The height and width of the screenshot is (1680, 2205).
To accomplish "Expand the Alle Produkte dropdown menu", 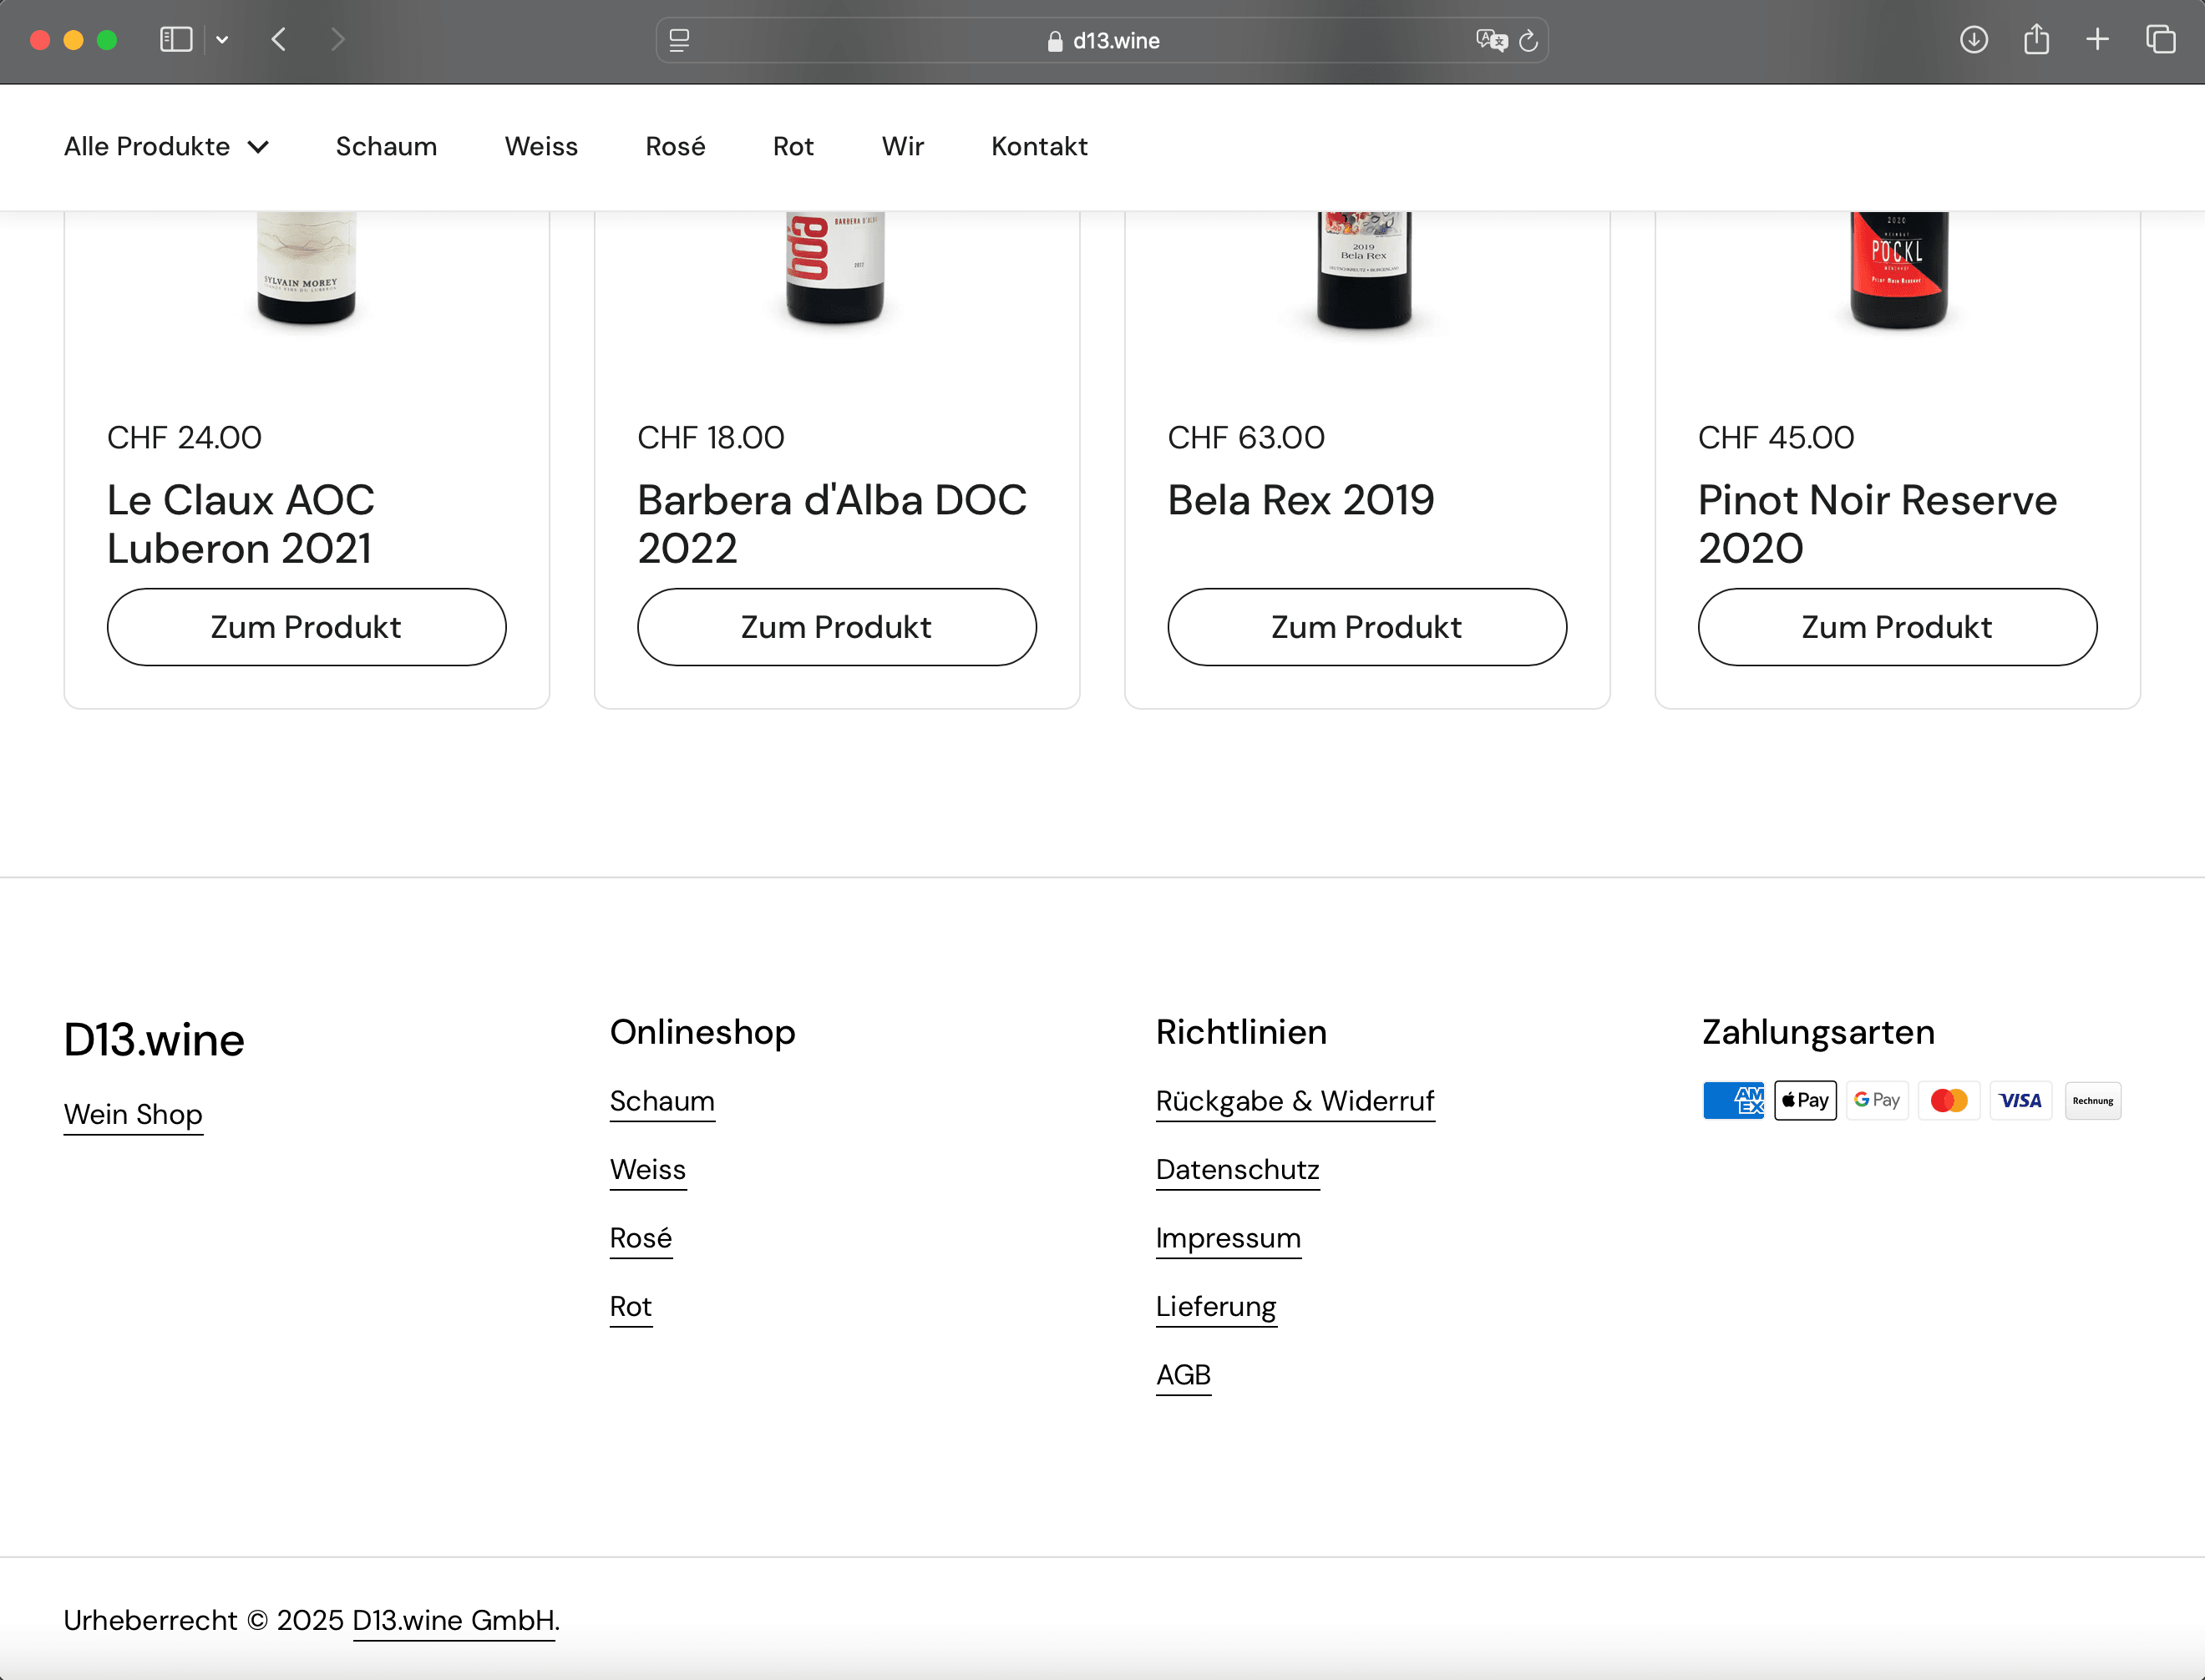I will coord(166,146).
